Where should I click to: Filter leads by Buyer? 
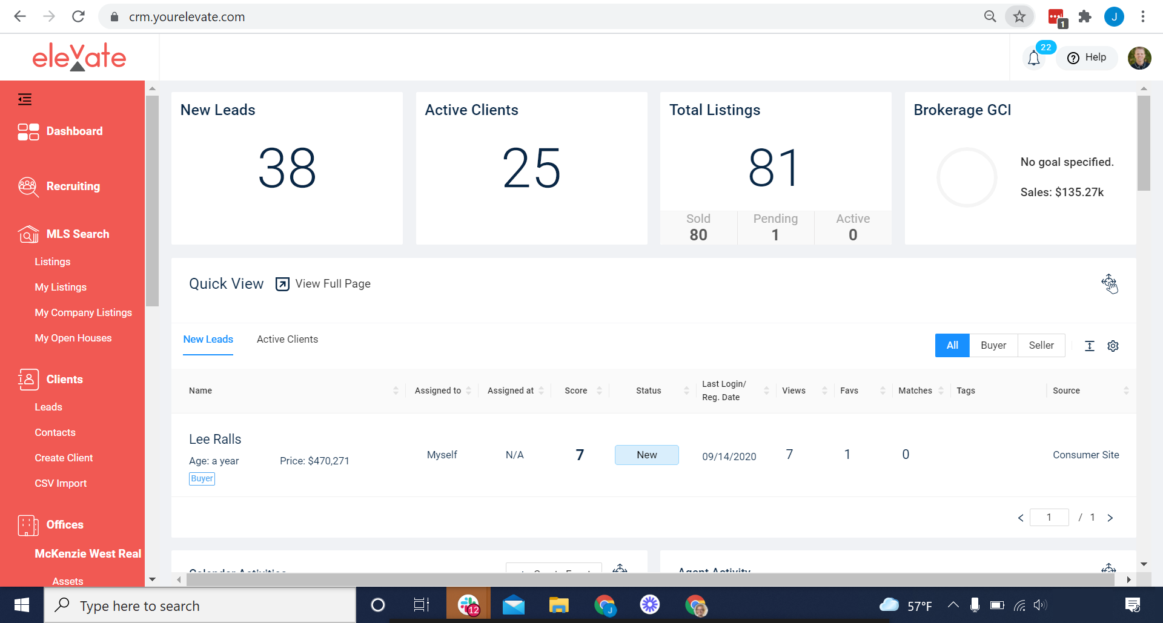click(993, 345)
